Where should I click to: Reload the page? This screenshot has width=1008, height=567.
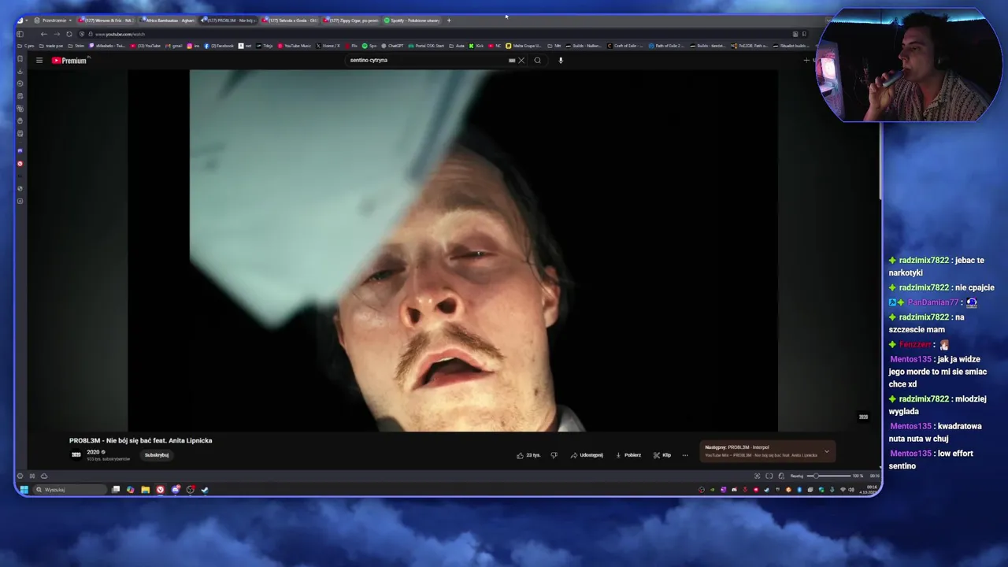point(69,34)
